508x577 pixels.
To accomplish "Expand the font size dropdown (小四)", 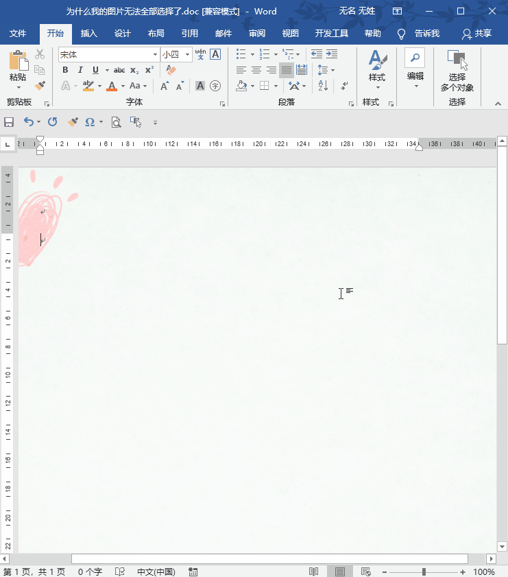I will pos(187,54).
